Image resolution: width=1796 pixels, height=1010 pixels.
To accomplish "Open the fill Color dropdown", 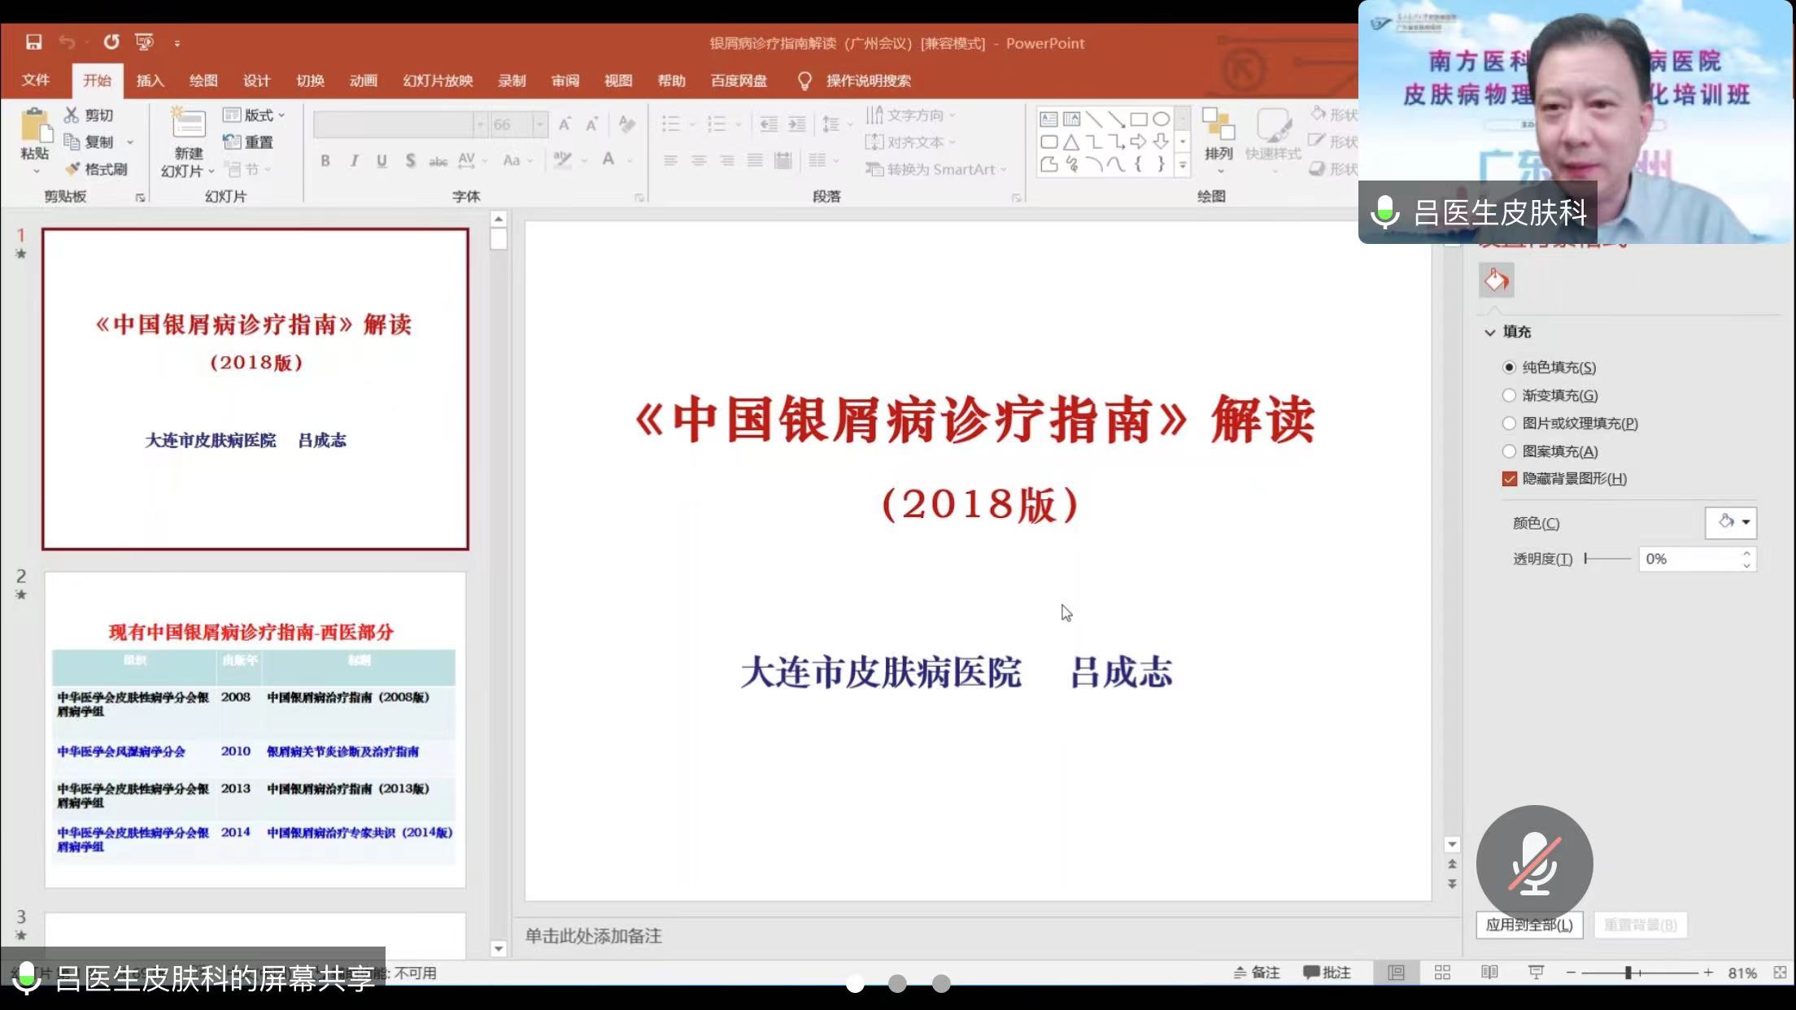I will 1731,522.
